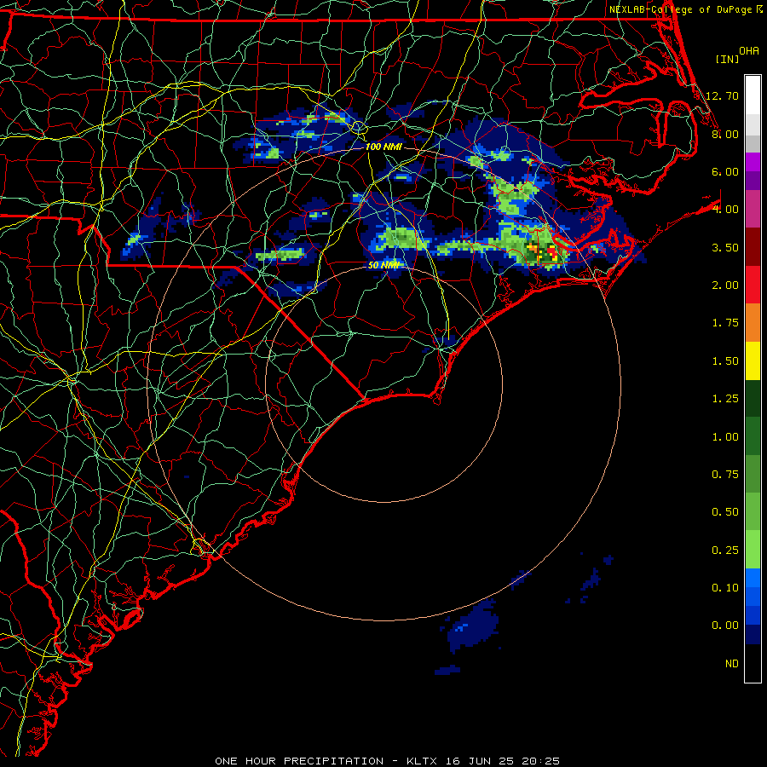Click the '4.00' scale label
Viewport: 767px width, 767px height.
click(x=725, y=209)
